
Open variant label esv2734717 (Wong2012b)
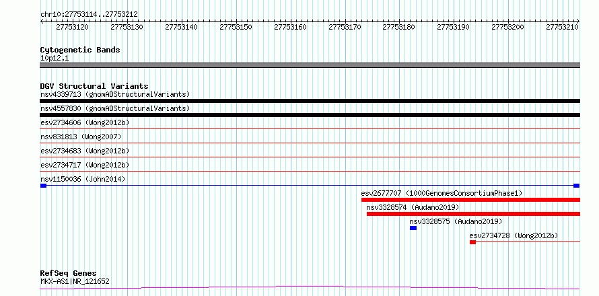(85, 165)
